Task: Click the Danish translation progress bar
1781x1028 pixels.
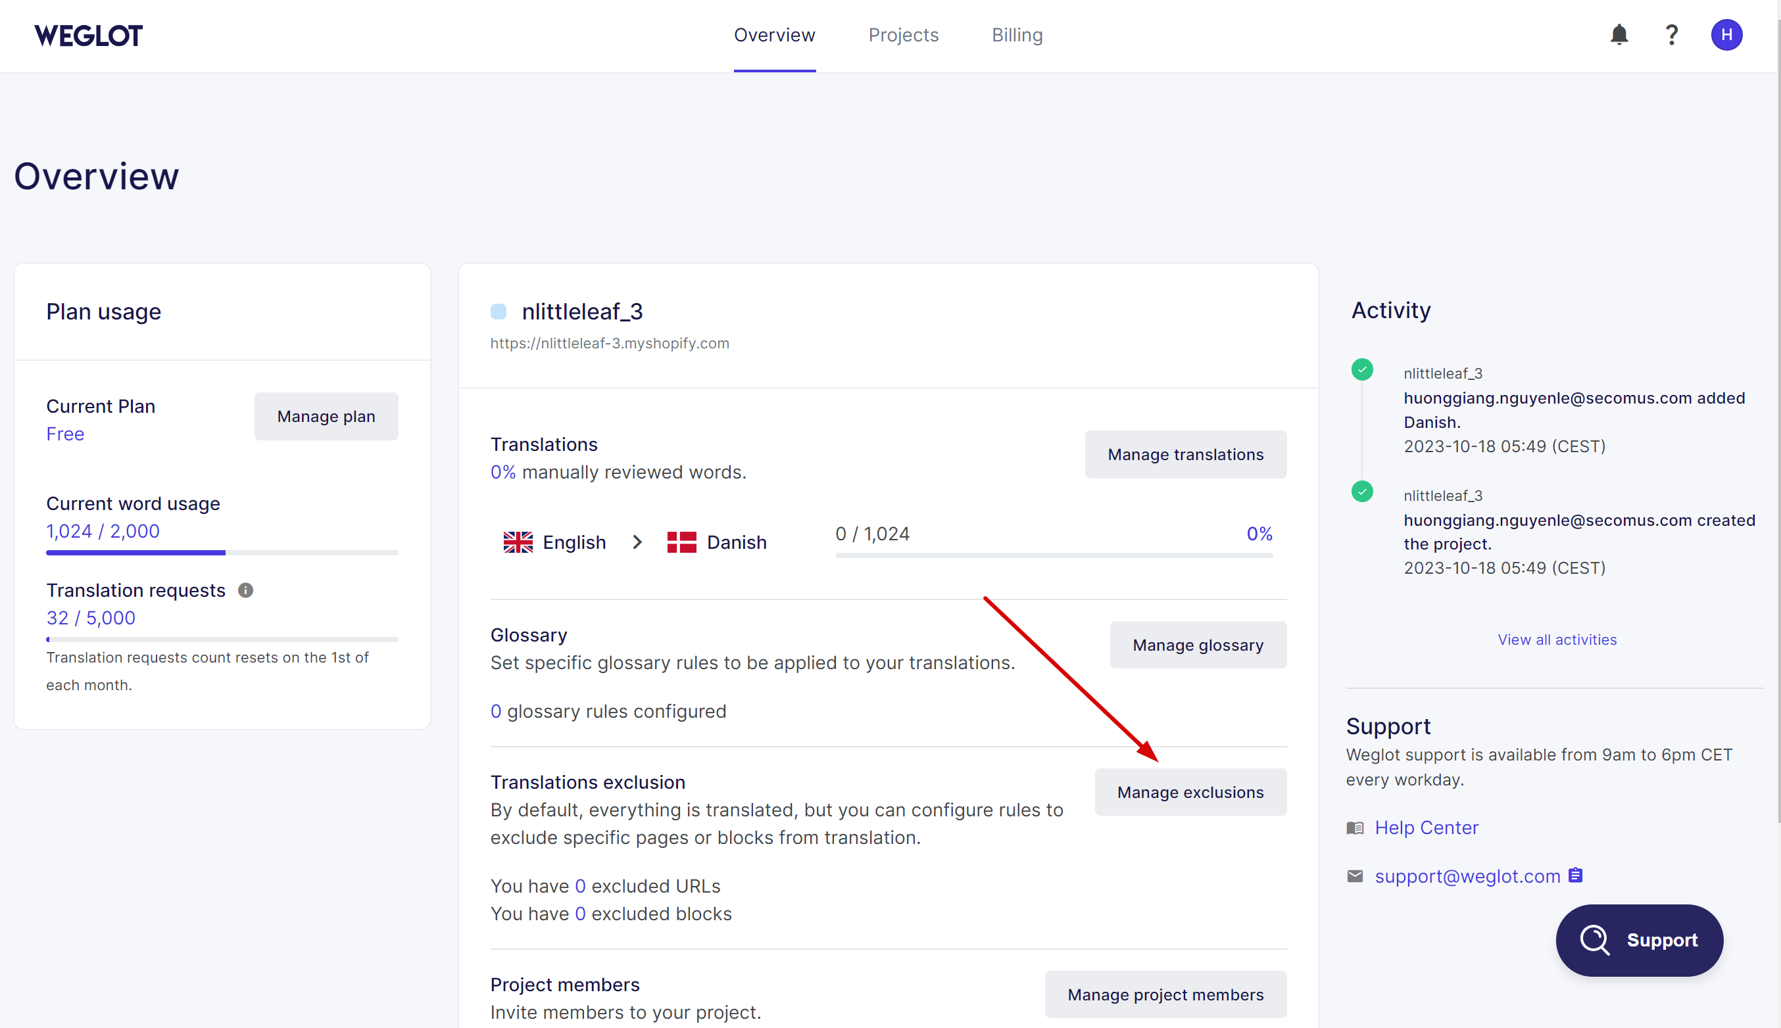Action: [x=1054, y=555]
